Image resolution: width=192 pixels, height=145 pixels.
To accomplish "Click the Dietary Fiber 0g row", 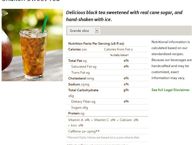I will [107, 101].
